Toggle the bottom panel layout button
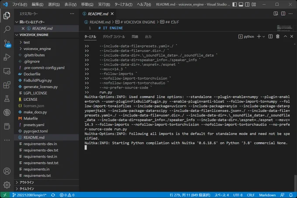 pyautogui.click(x=241, y=4)
